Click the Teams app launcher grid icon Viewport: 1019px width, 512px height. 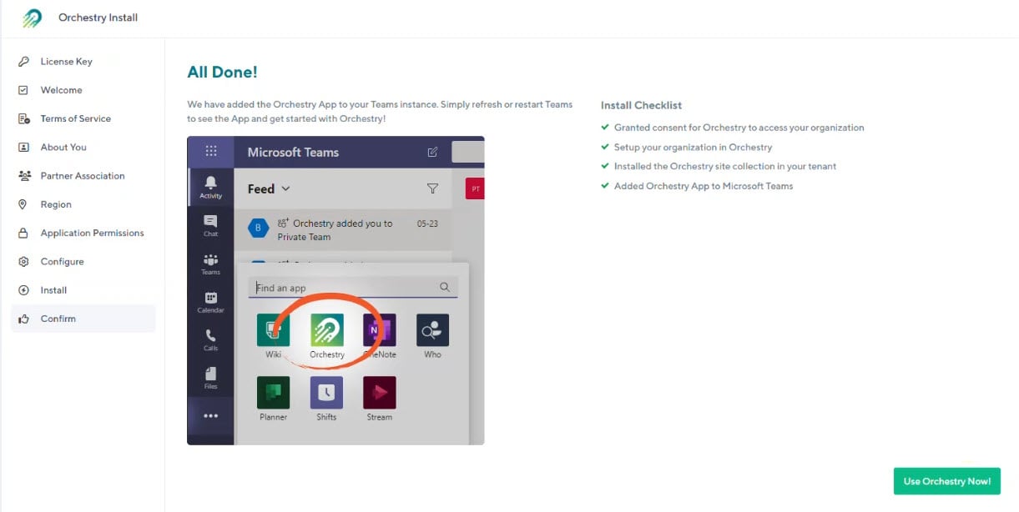pos(211,151)
